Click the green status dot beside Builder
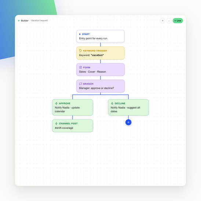The image size is (201, 201). pos(19,21)
